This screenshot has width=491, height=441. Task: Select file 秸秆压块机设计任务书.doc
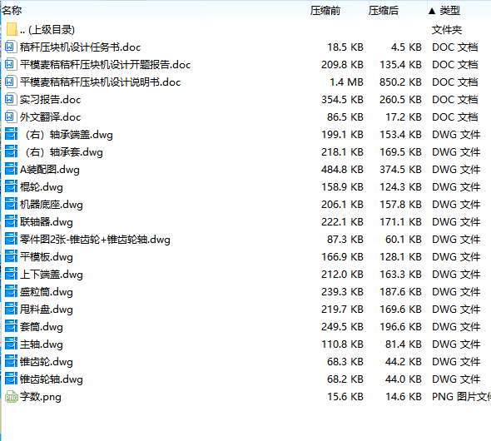coord(80,47)
